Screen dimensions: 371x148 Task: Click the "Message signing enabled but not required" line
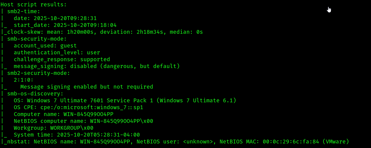pos(87,87)
